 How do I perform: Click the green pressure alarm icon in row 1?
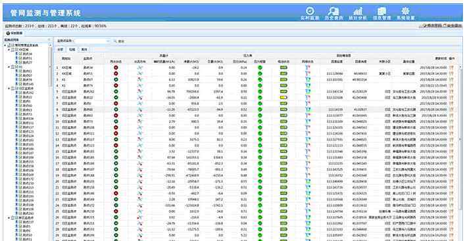260,68
